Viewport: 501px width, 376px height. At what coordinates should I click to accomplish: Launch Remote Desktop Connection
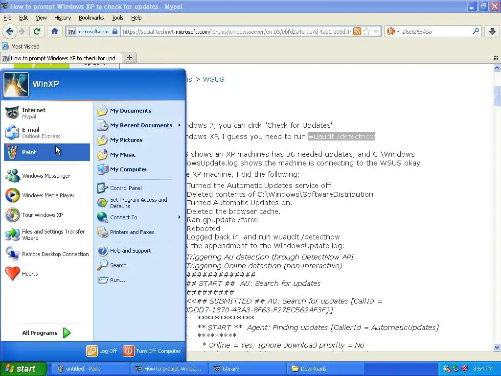coord(47,254)
